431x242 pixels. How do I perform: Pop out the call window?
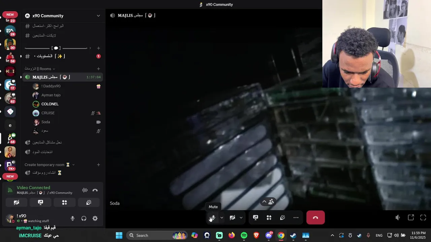(411, 218)
